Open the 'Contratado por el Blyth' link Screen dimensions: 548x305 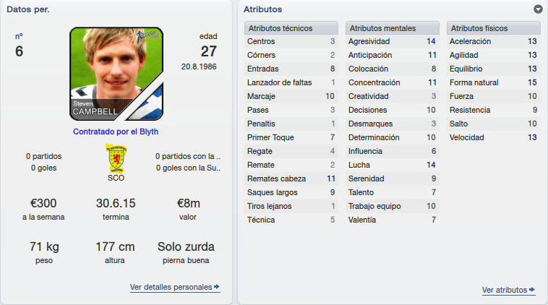coord(116,132)
